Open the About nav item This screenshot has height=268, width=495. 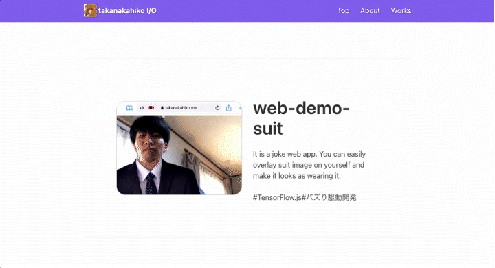[x=370, y=11]
